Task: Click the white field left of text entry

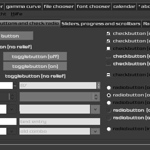Action: pos(8,121)
